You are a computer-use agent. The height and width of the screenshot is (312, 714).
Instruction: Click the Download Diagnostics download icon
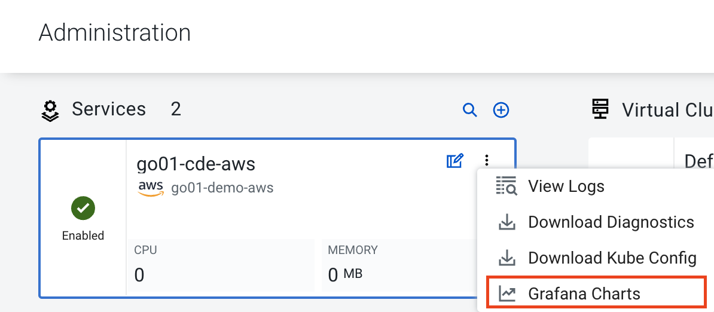tap(507, 222)
